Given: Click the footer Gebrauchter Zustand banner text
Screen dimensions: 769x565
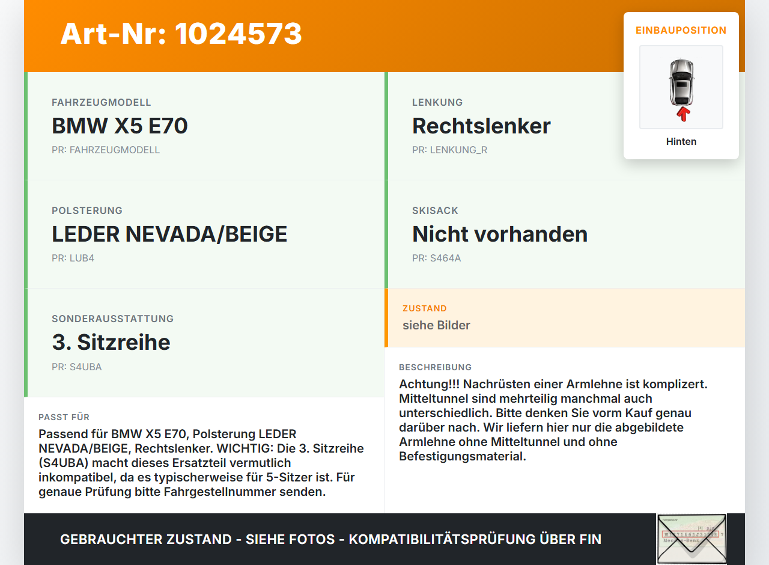Looking at the screenshot, I should coord(330,539).
